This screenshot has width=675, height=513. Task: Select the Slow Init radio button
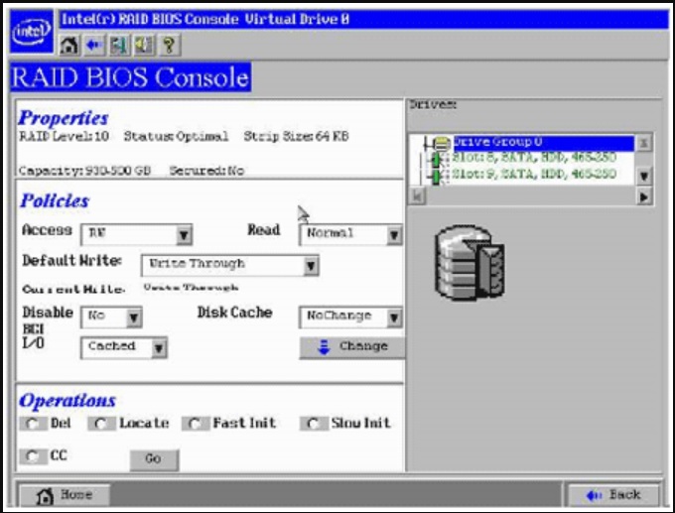(313, 424)
